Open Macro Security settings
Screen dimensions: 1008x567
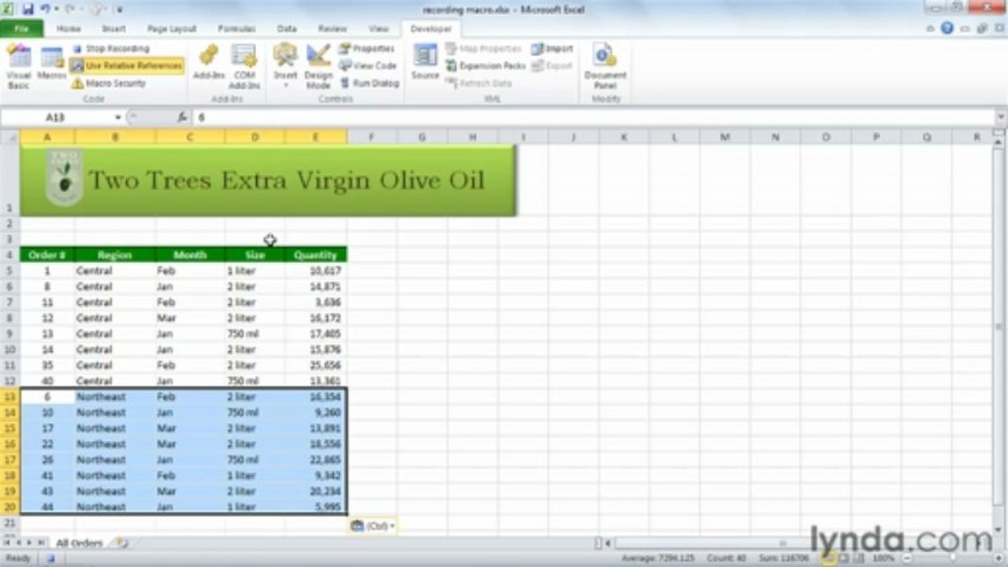click(x=109, y=83)
